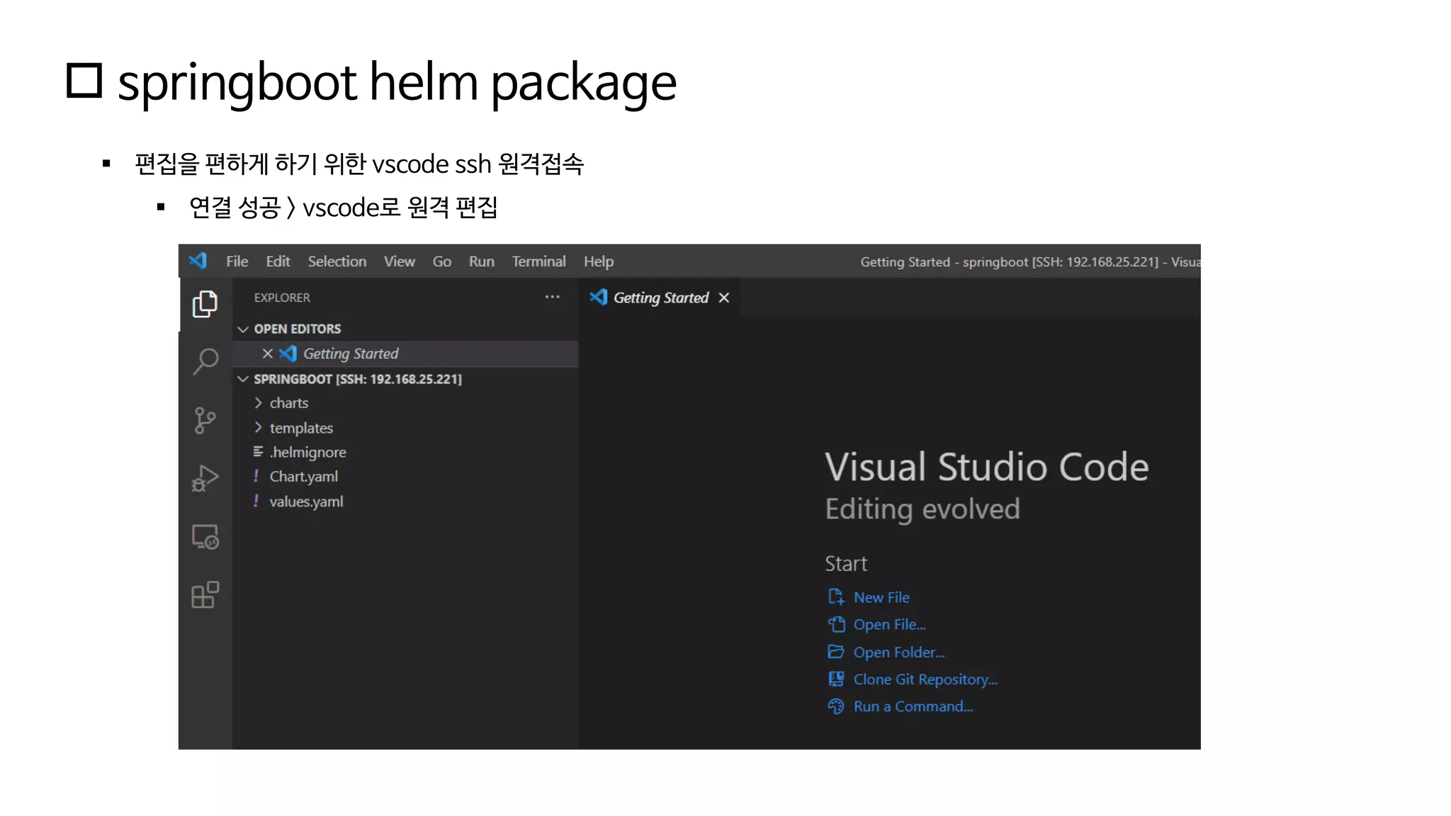
Task: Click the EXPLORER panel title
Action: tap(282, 297)
